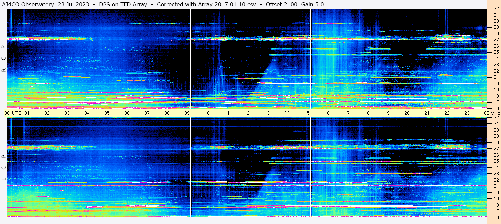The height and width of the screenshot is (224, 501).
Task: Click the 19 hour label on time axis
Action: (387, 113)
